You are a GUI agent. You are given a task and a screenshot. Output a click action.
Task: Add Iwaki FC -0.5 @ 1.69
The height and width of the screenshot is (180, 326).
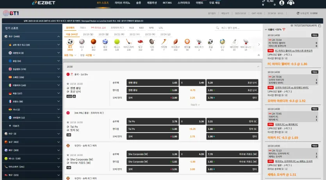tap(283, 138)
